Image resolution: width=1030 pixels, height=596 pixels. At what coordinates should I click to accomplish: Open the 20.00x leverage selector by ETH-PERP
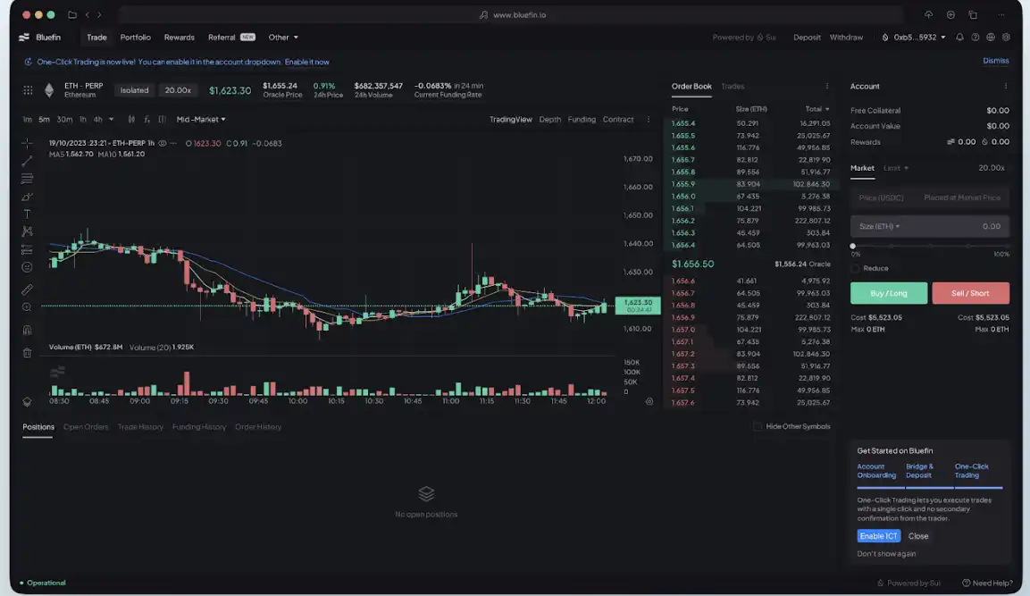click(178, 90)
